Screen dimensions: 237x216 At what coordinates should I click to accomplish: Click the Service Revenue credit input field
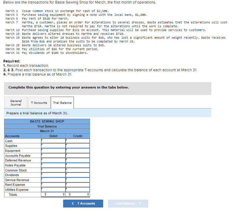click(77, 180)
